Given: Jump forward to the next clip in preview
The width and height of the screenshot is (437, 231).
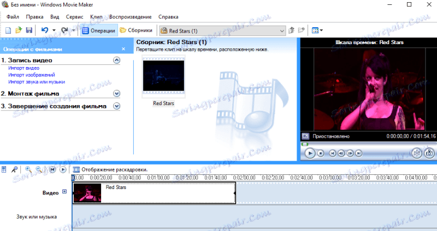Looking at the screenshot, I should 359,153.
